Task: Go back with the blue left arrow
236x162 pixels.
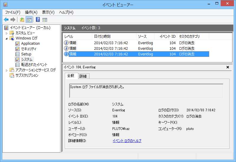Action: (x=6, y=19)
